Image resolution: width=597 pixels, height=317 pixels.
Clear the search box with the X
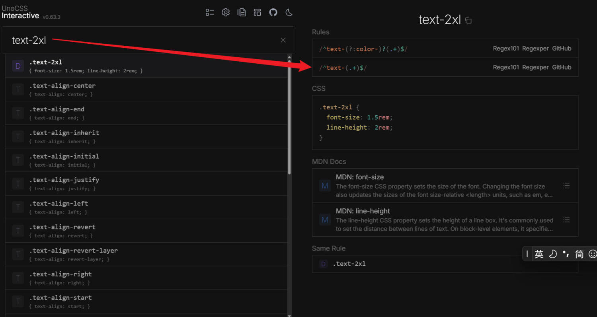coord(283,40)
